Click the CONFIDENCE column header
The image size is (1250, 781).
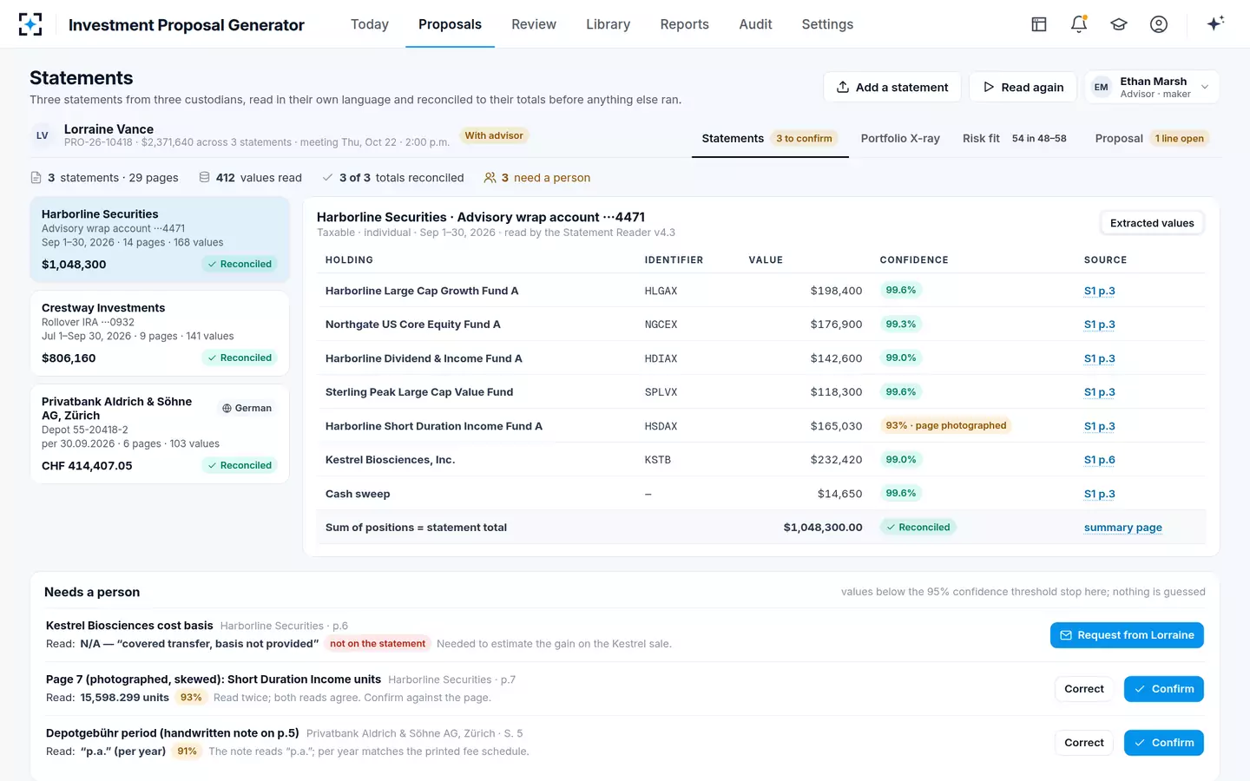pyautogui.click(x=914, y=260)
